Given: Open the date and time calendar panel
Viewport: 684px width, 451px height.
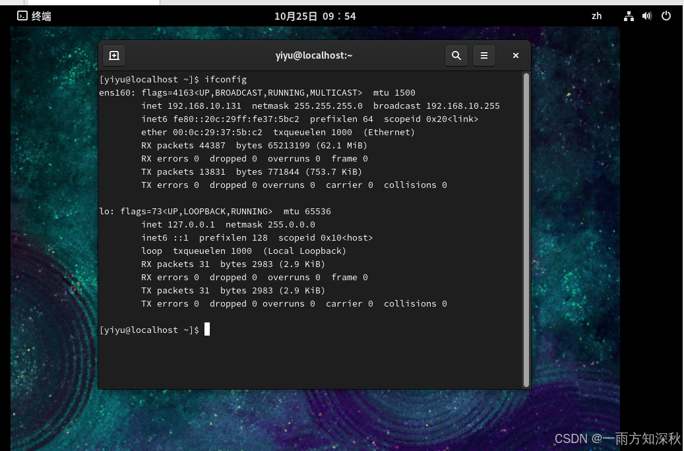Looking at the screenshot, I should (x=315, y=16).
